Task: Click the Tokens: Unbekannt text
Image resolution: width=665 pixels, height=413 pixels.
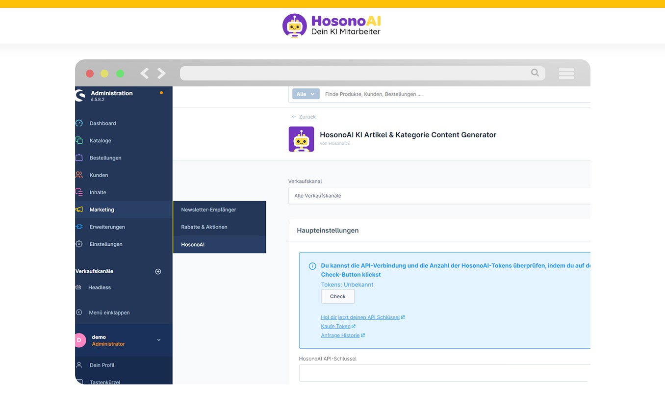Action: click(x=347, y=284)
